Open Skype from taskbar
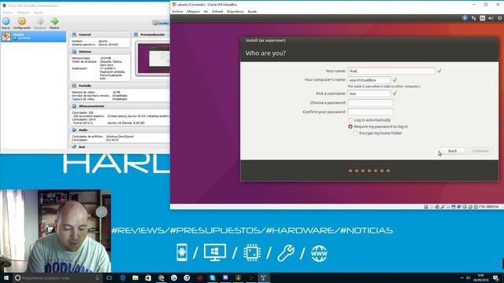Screen dimensions: 504x283 pos(213,277)
